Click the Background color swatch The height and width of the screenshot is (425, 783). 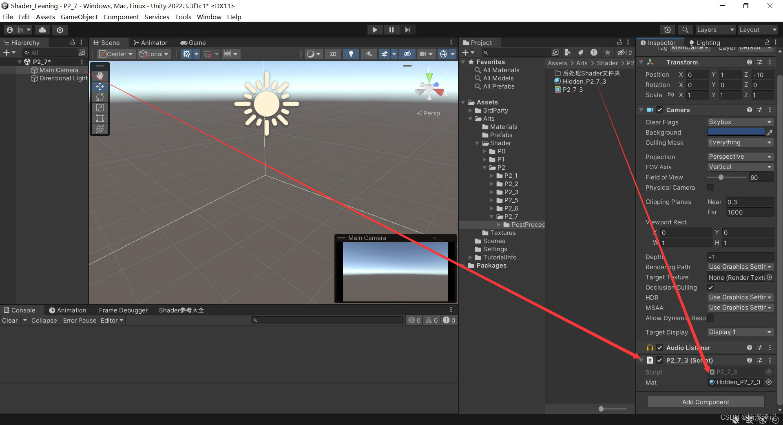(736, 132)
